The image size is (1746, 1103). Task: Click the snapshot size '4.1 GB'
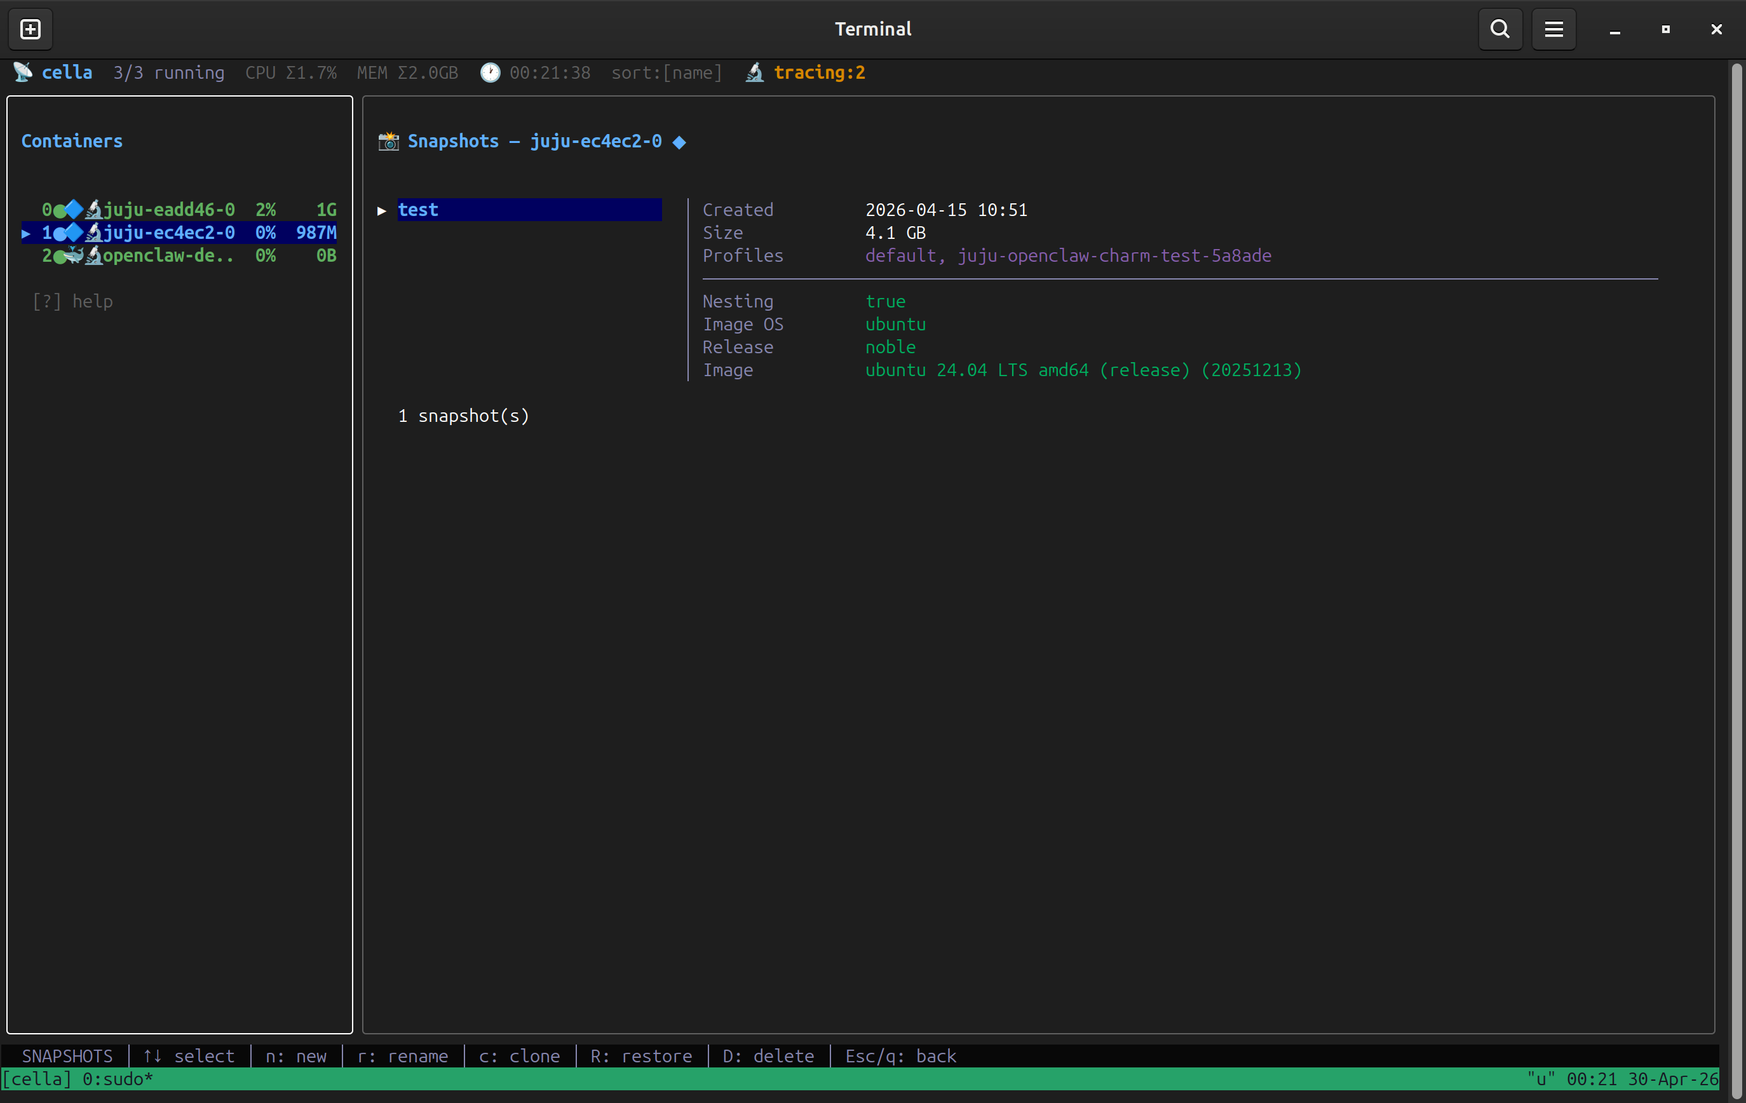pyautogui.click(x=895, y=233)
